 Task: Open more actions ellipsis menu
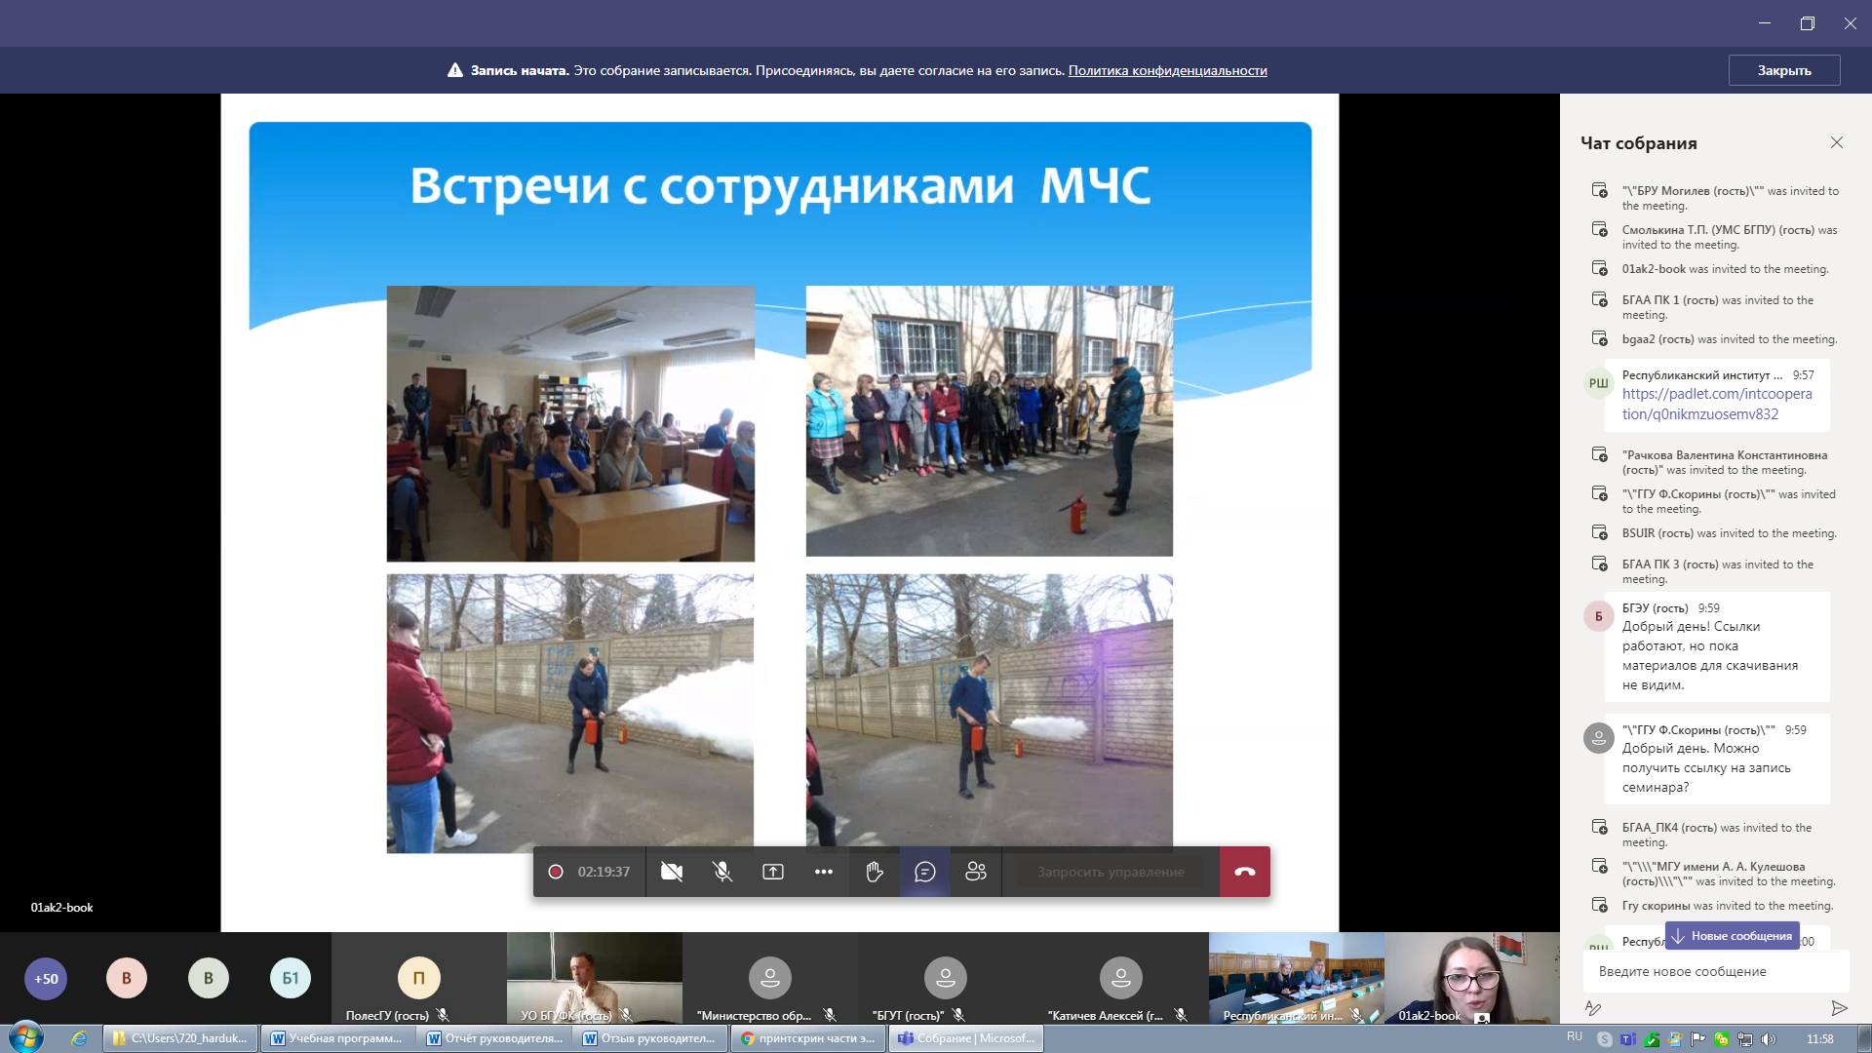point(824,872)
